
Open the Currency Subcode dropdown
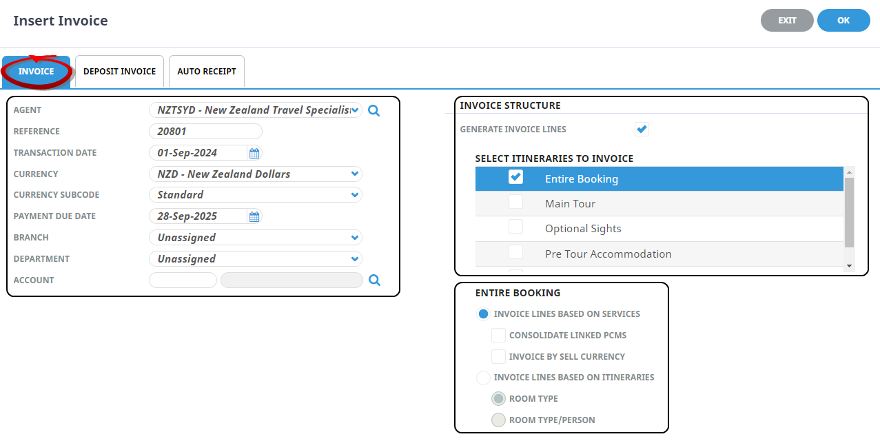click(354, 195)
